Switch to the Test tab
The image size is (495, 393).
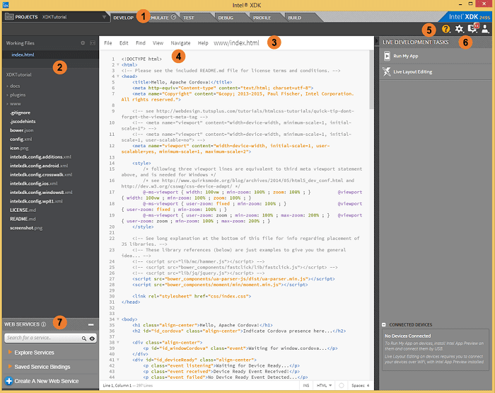point(189,18)
